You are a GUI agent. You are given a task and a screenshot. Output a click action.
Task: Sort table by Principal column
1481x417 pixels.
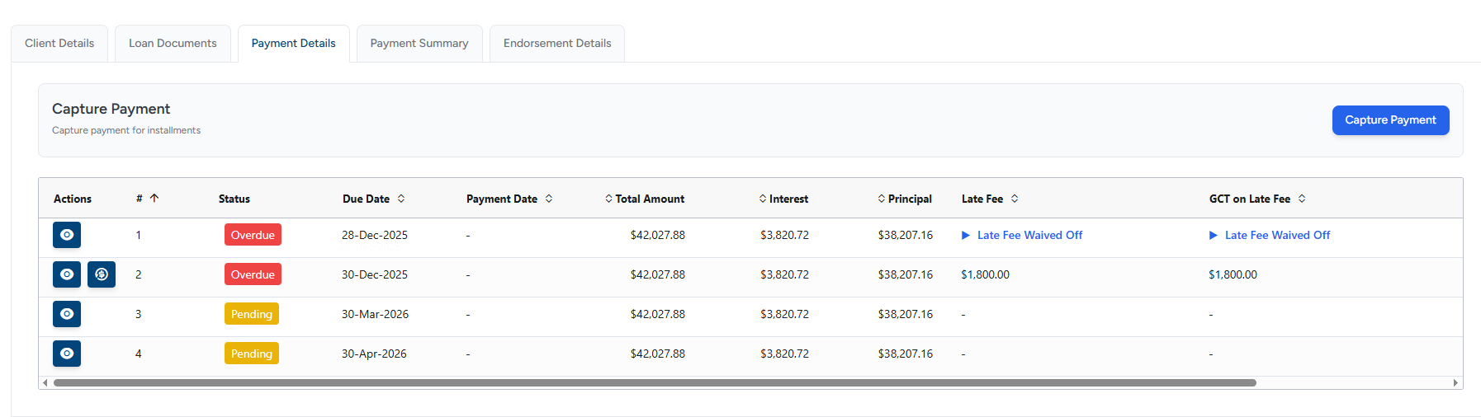coord(882,199)
